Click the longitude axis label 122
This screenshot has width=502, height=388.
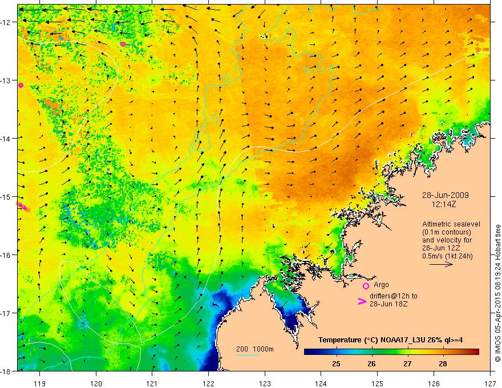(x=208, y=383)
